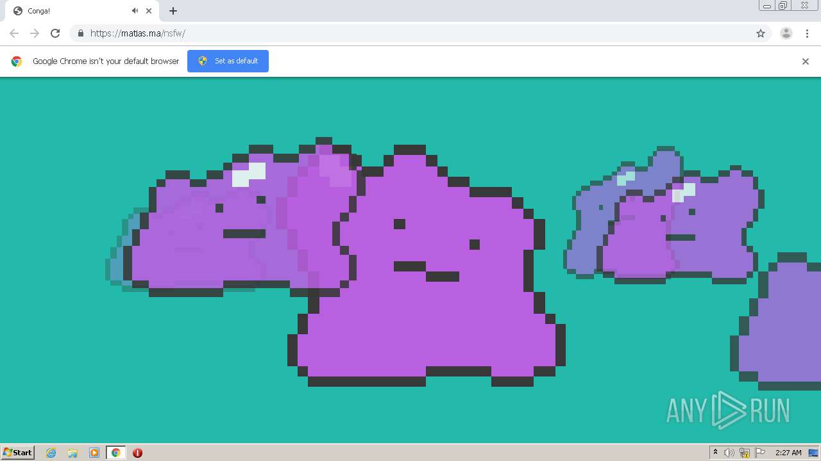Click the large purple Ditto sprite
This screenshot has height=461, width=821.
pos(427,266)
